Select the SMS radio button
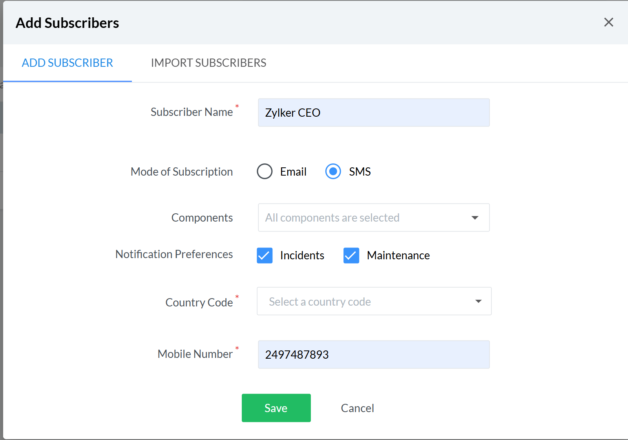This screenshot has width=628, height=440. (333, 172)
